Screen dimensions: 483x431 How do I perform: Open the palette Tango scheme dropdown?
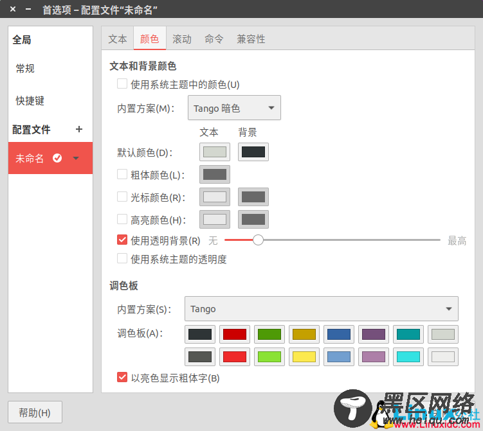322,308
